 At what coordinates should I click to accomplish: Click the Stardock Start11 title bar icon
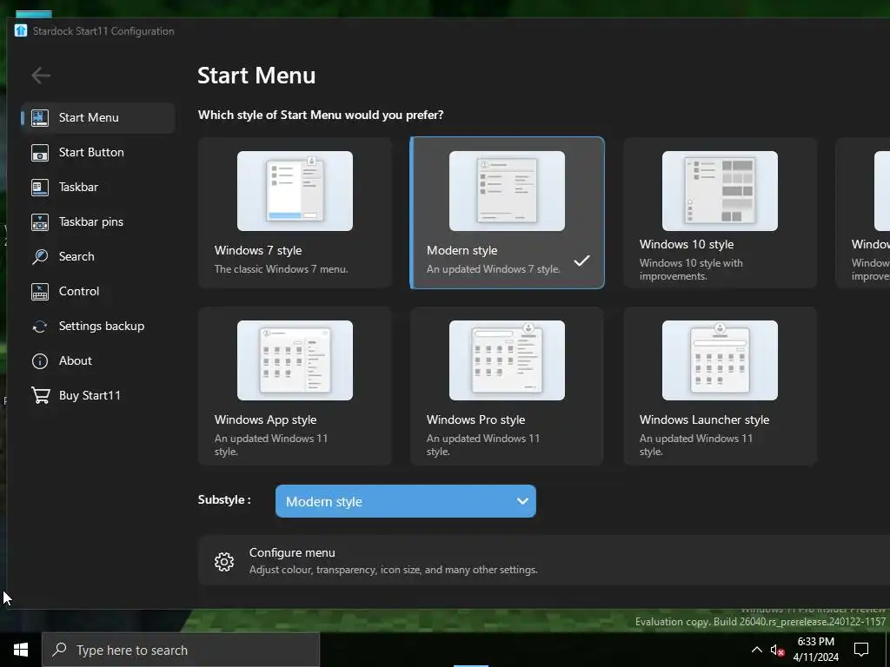point(21,30)
